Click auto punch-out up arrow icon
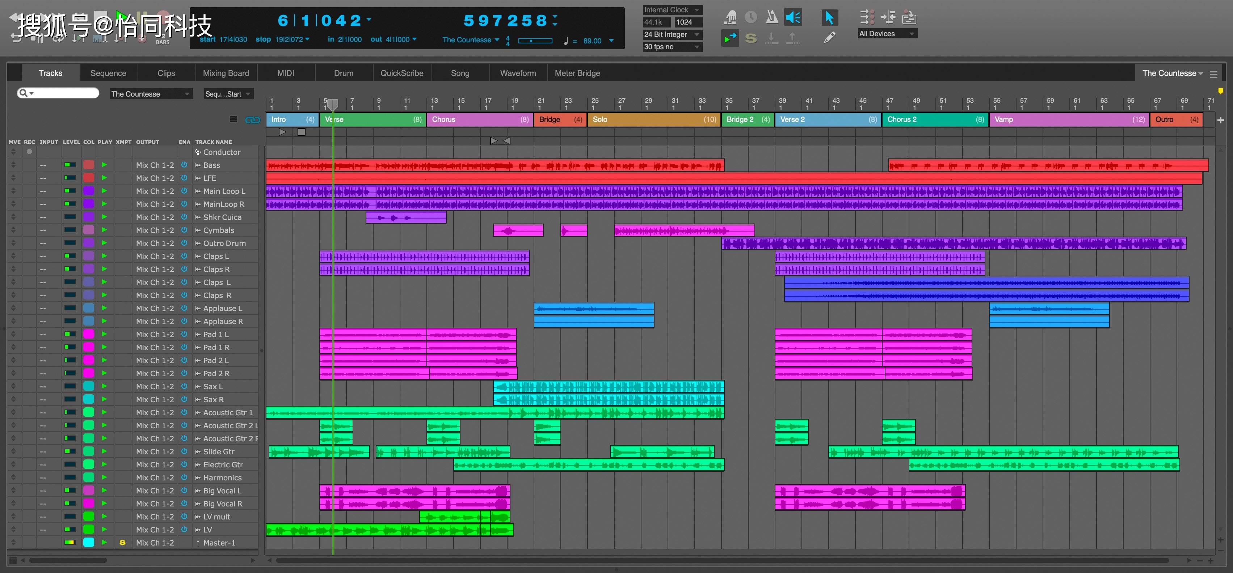This screenshot has width=1233, height=573. [x=793, y=38]
